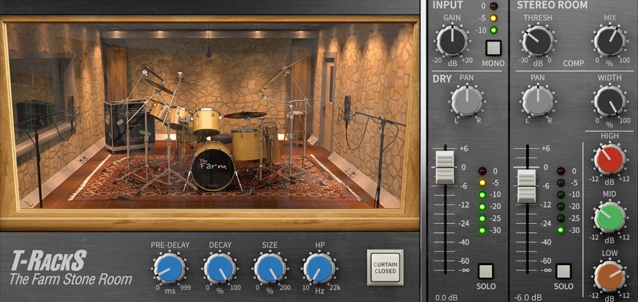Click the DRY section heading
The image size is (638, 302).
click(442, 78)
